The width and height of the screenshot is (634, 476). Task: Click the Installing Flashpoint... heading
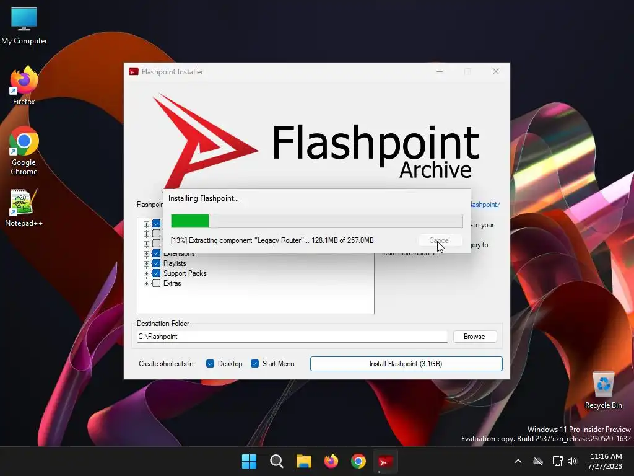tap(203, 198)
